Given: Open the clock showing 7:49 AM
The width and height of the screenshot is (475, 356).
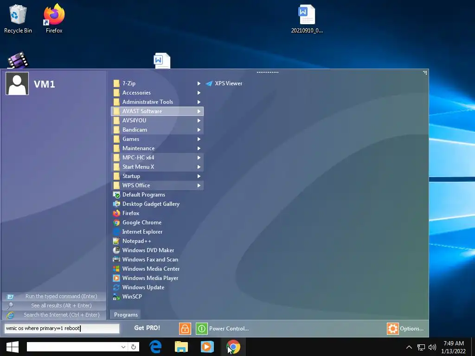Looking at the screenshot, I should coord(454,347).
